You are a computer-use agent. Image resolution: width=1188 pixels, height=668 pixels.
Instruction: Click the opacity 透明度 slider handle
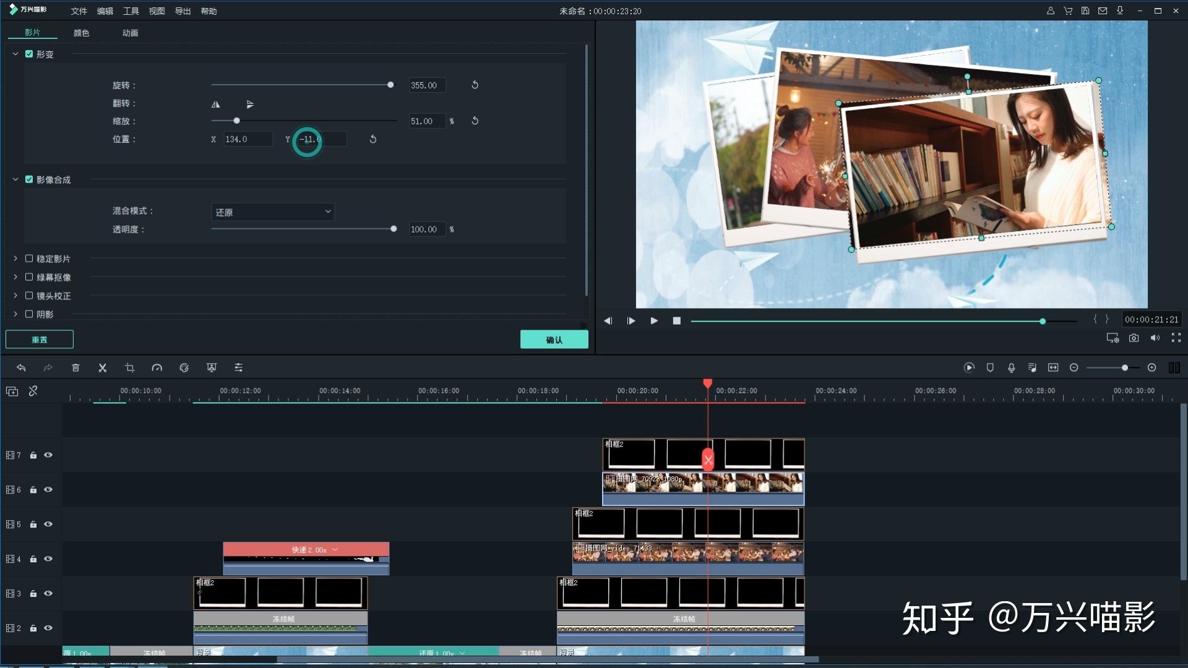tap(394, 229)
